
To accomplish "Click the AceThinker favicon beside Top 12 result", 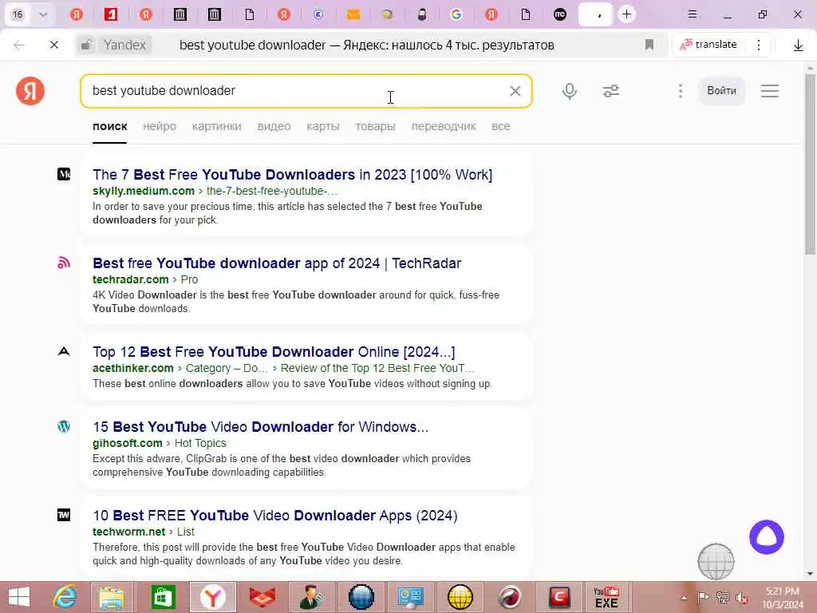I will click(x=64, y=351).
